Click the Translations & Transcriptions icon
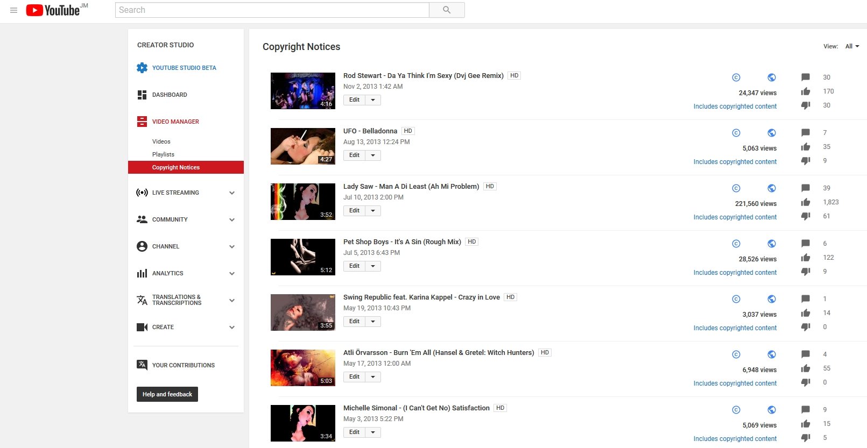Viewport: 867px width, 448px height. tap(142, 300)
